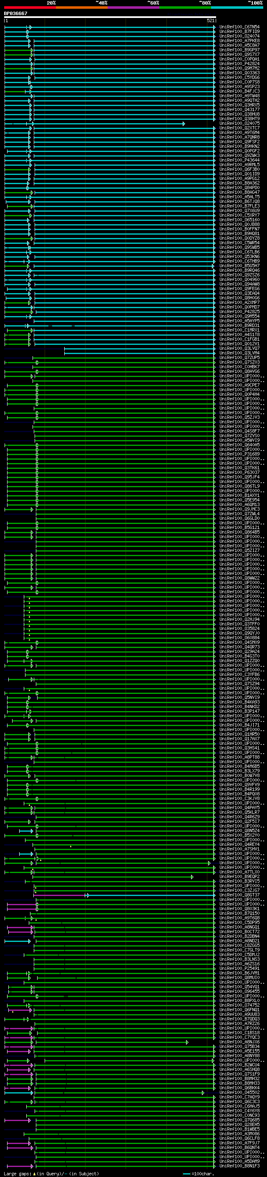
Task: Select the UniRef100_Q8GT37 label
Action: 239,895
